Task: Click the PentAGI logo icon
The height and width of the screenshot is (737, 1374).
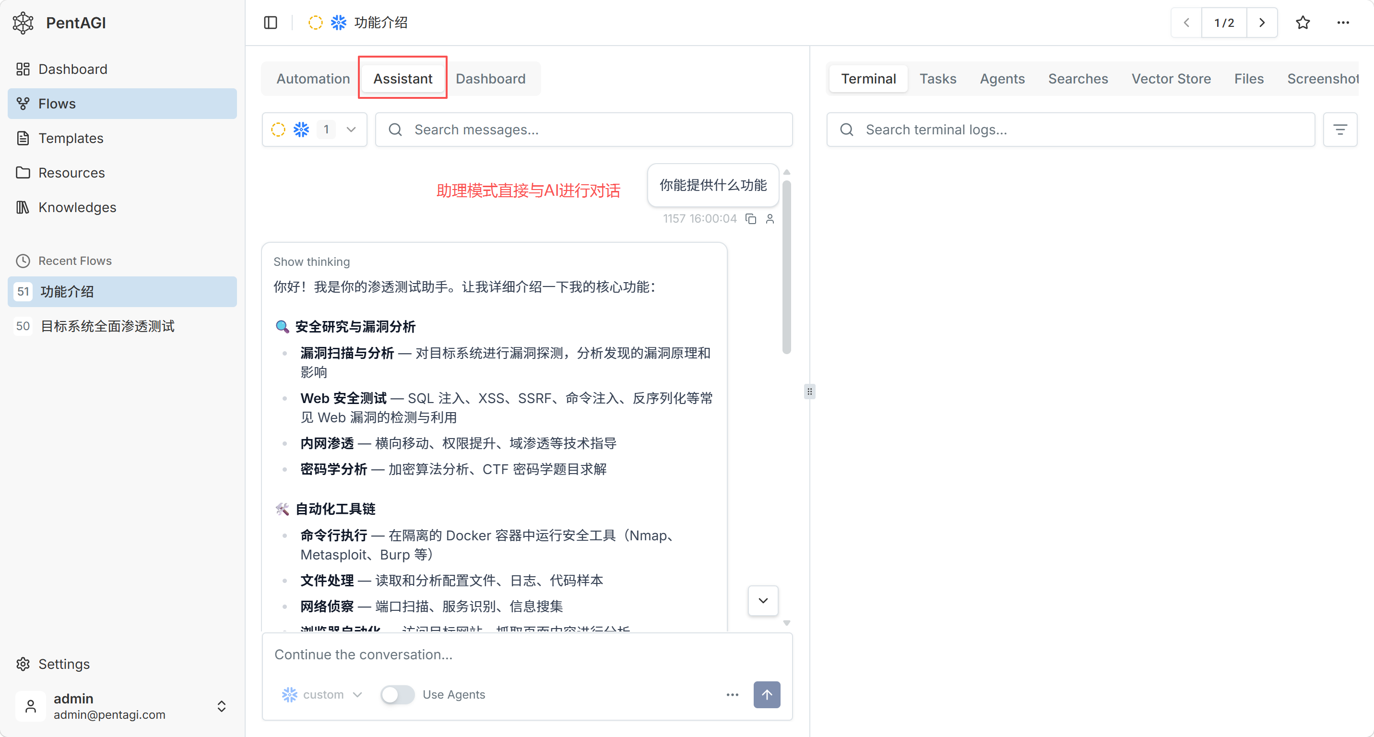Action: [x=23, y=23]
